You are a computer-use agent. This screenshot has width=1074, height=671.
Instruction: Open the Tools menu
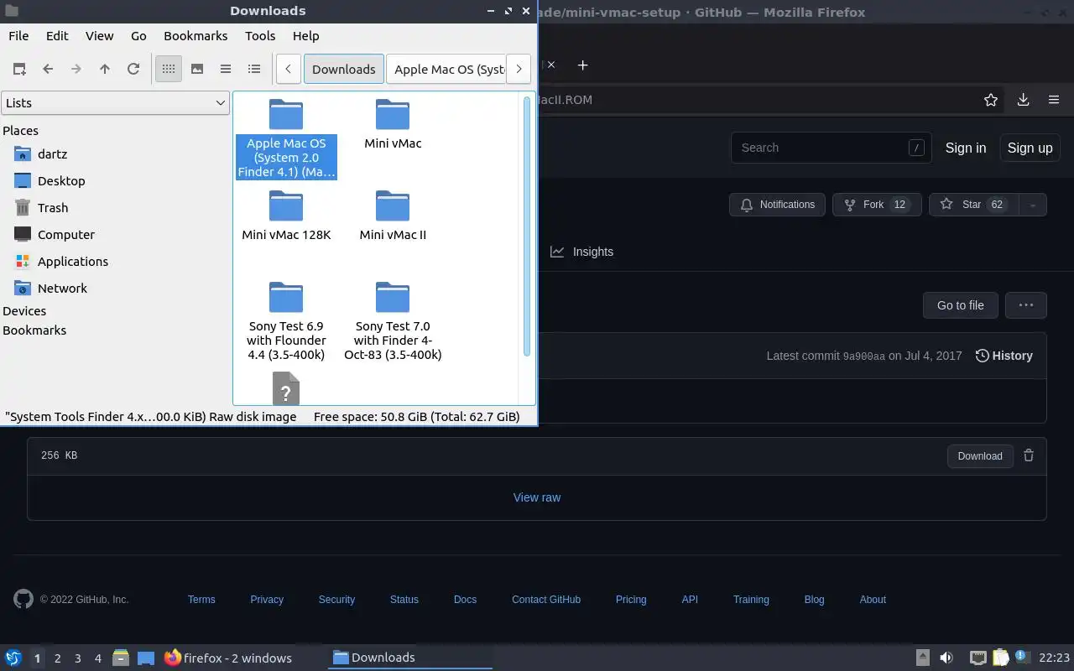pos(260,35)
